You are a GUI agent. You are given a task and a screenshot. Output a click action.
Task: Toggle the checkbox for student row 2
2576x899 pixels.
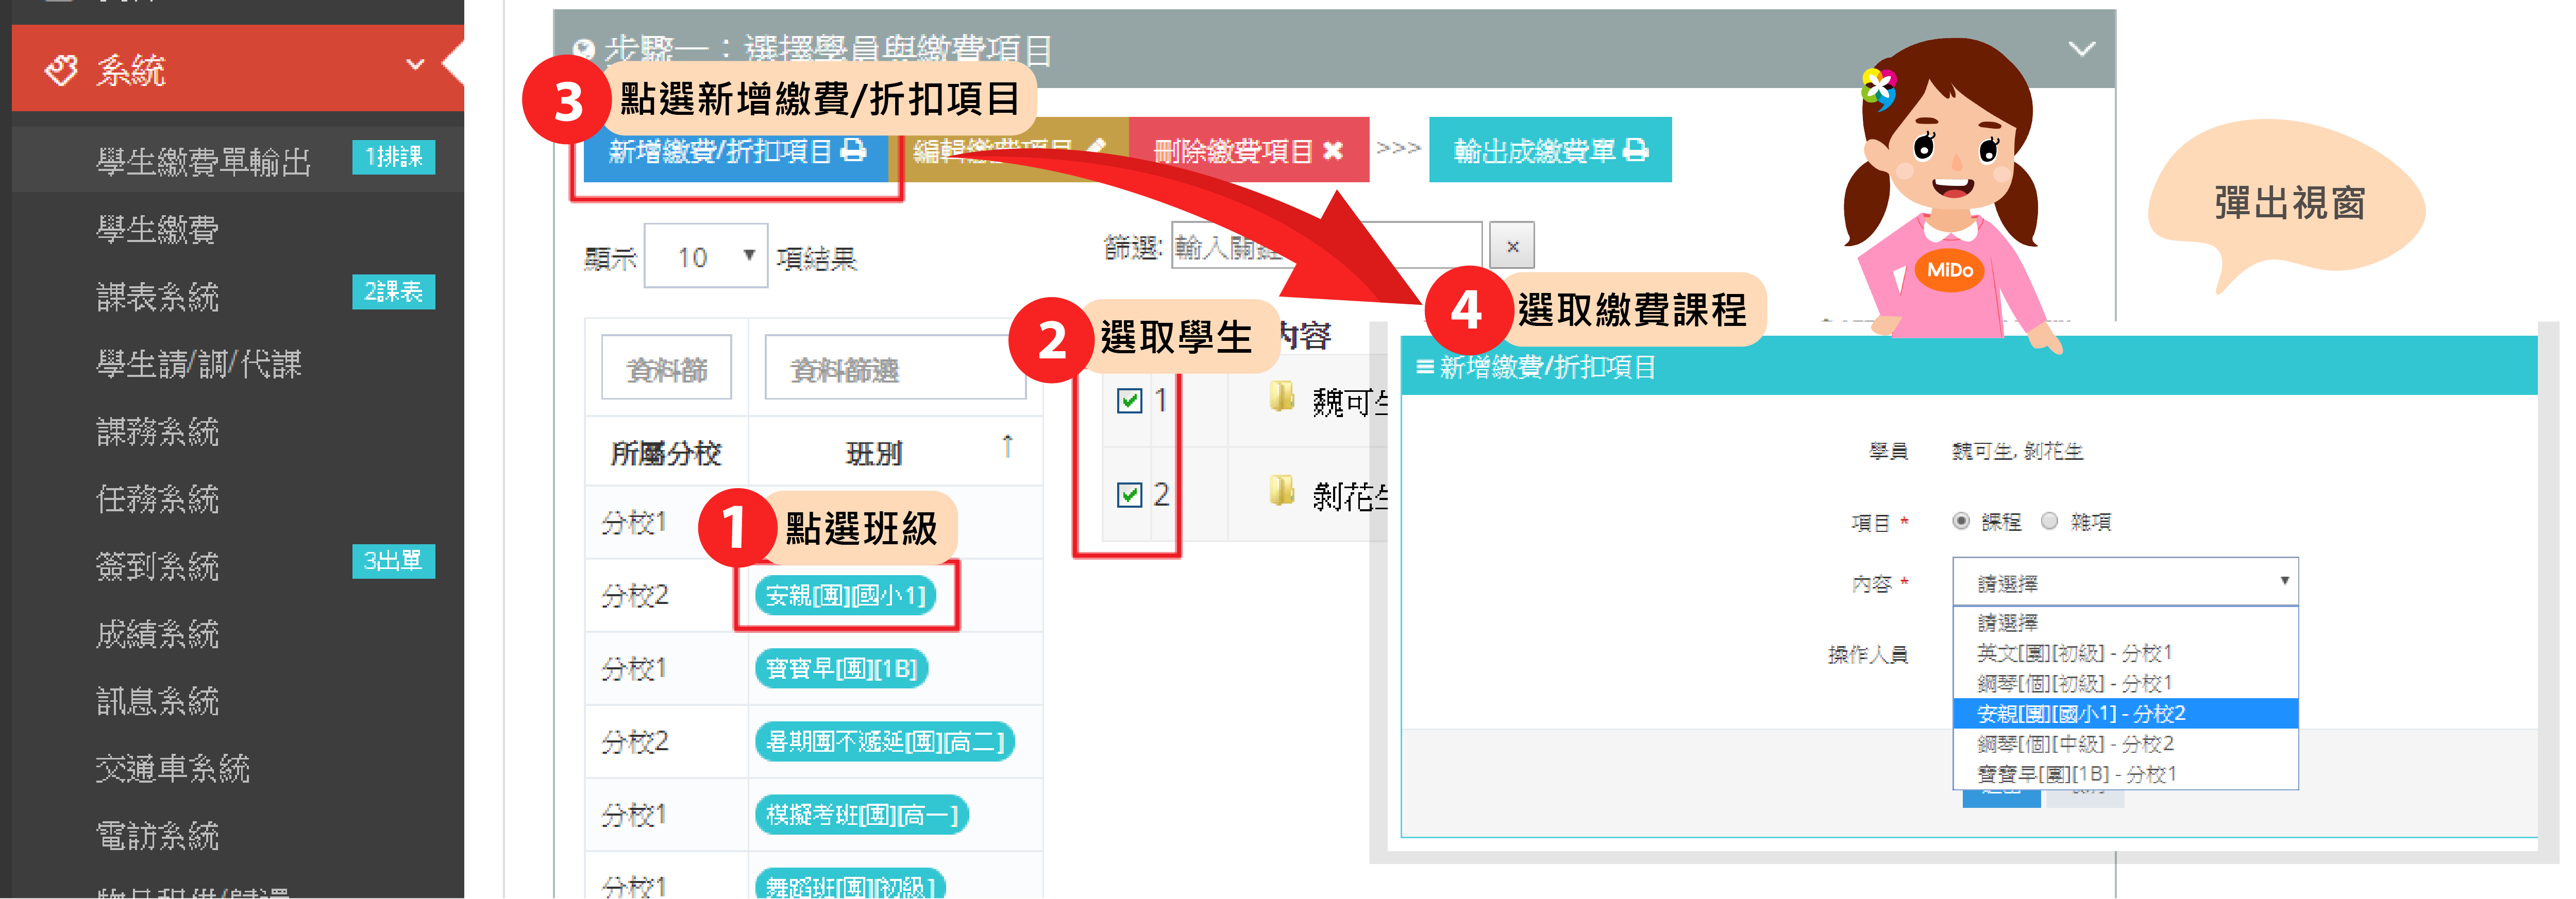[x=1130, y=495]
